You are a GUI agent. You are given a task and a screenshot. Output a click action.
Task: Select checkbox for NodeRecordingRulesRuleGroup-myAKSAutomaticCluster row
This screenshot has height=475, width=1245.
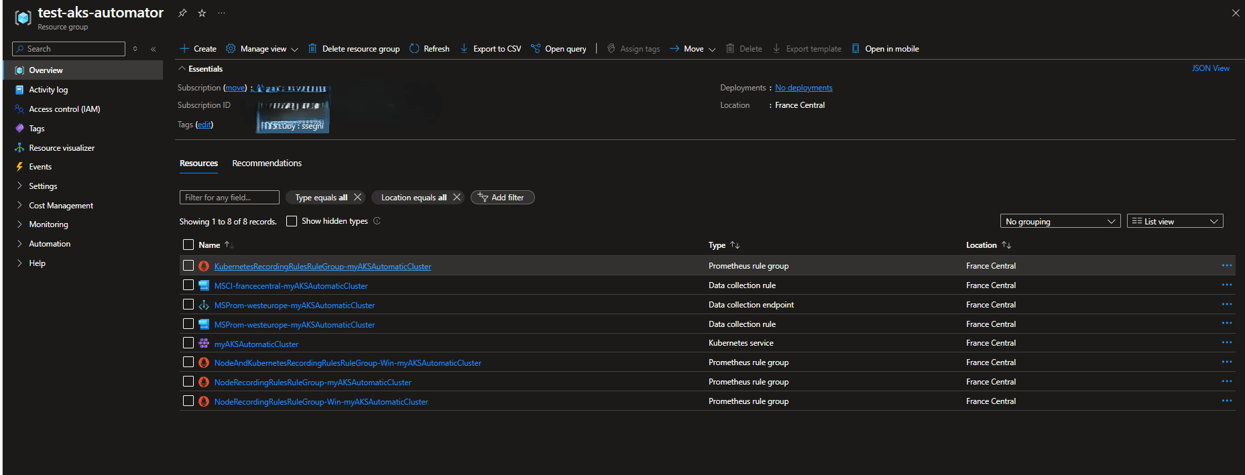point(188,381)
